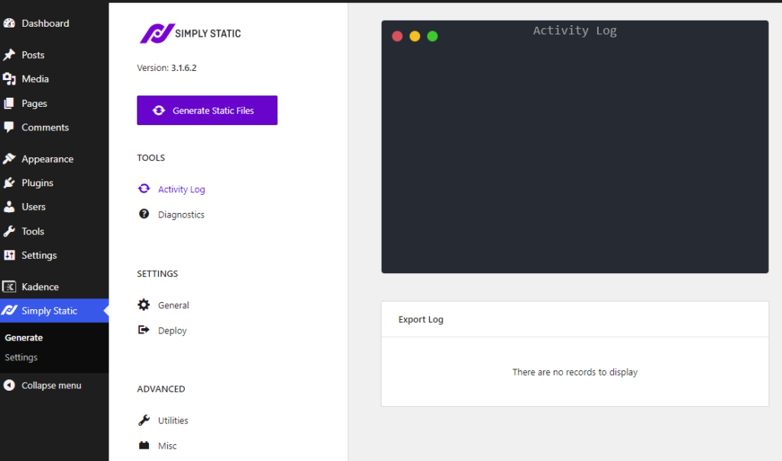
Task: Open the Dashboard menu icon
Action: click(9, 23)
